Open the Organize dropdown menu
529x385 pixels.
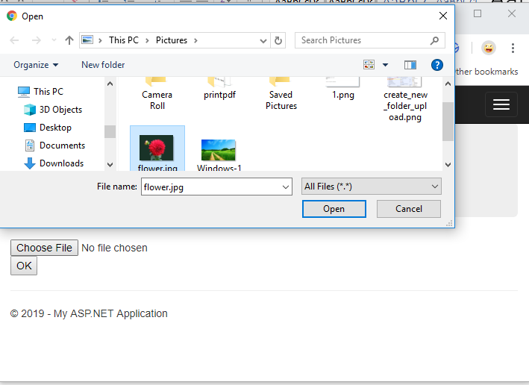point(36,65)
